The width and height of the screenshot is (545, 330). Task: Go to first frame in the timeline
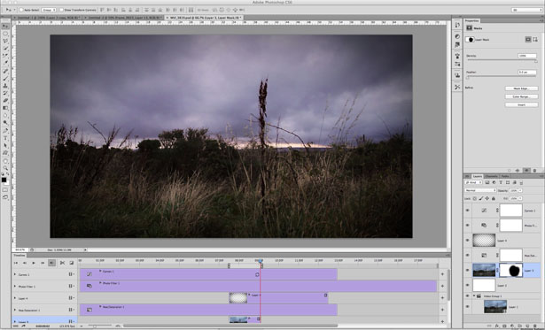click(16, 263)
